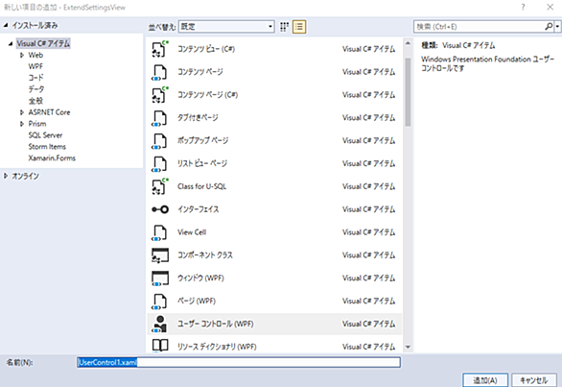Select the コンポーネント クラス icon
This screenshot has width=562, height=387.
160,255
